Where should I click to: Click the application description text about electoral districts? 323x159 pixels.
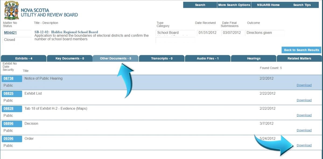(x=92, y=37)
